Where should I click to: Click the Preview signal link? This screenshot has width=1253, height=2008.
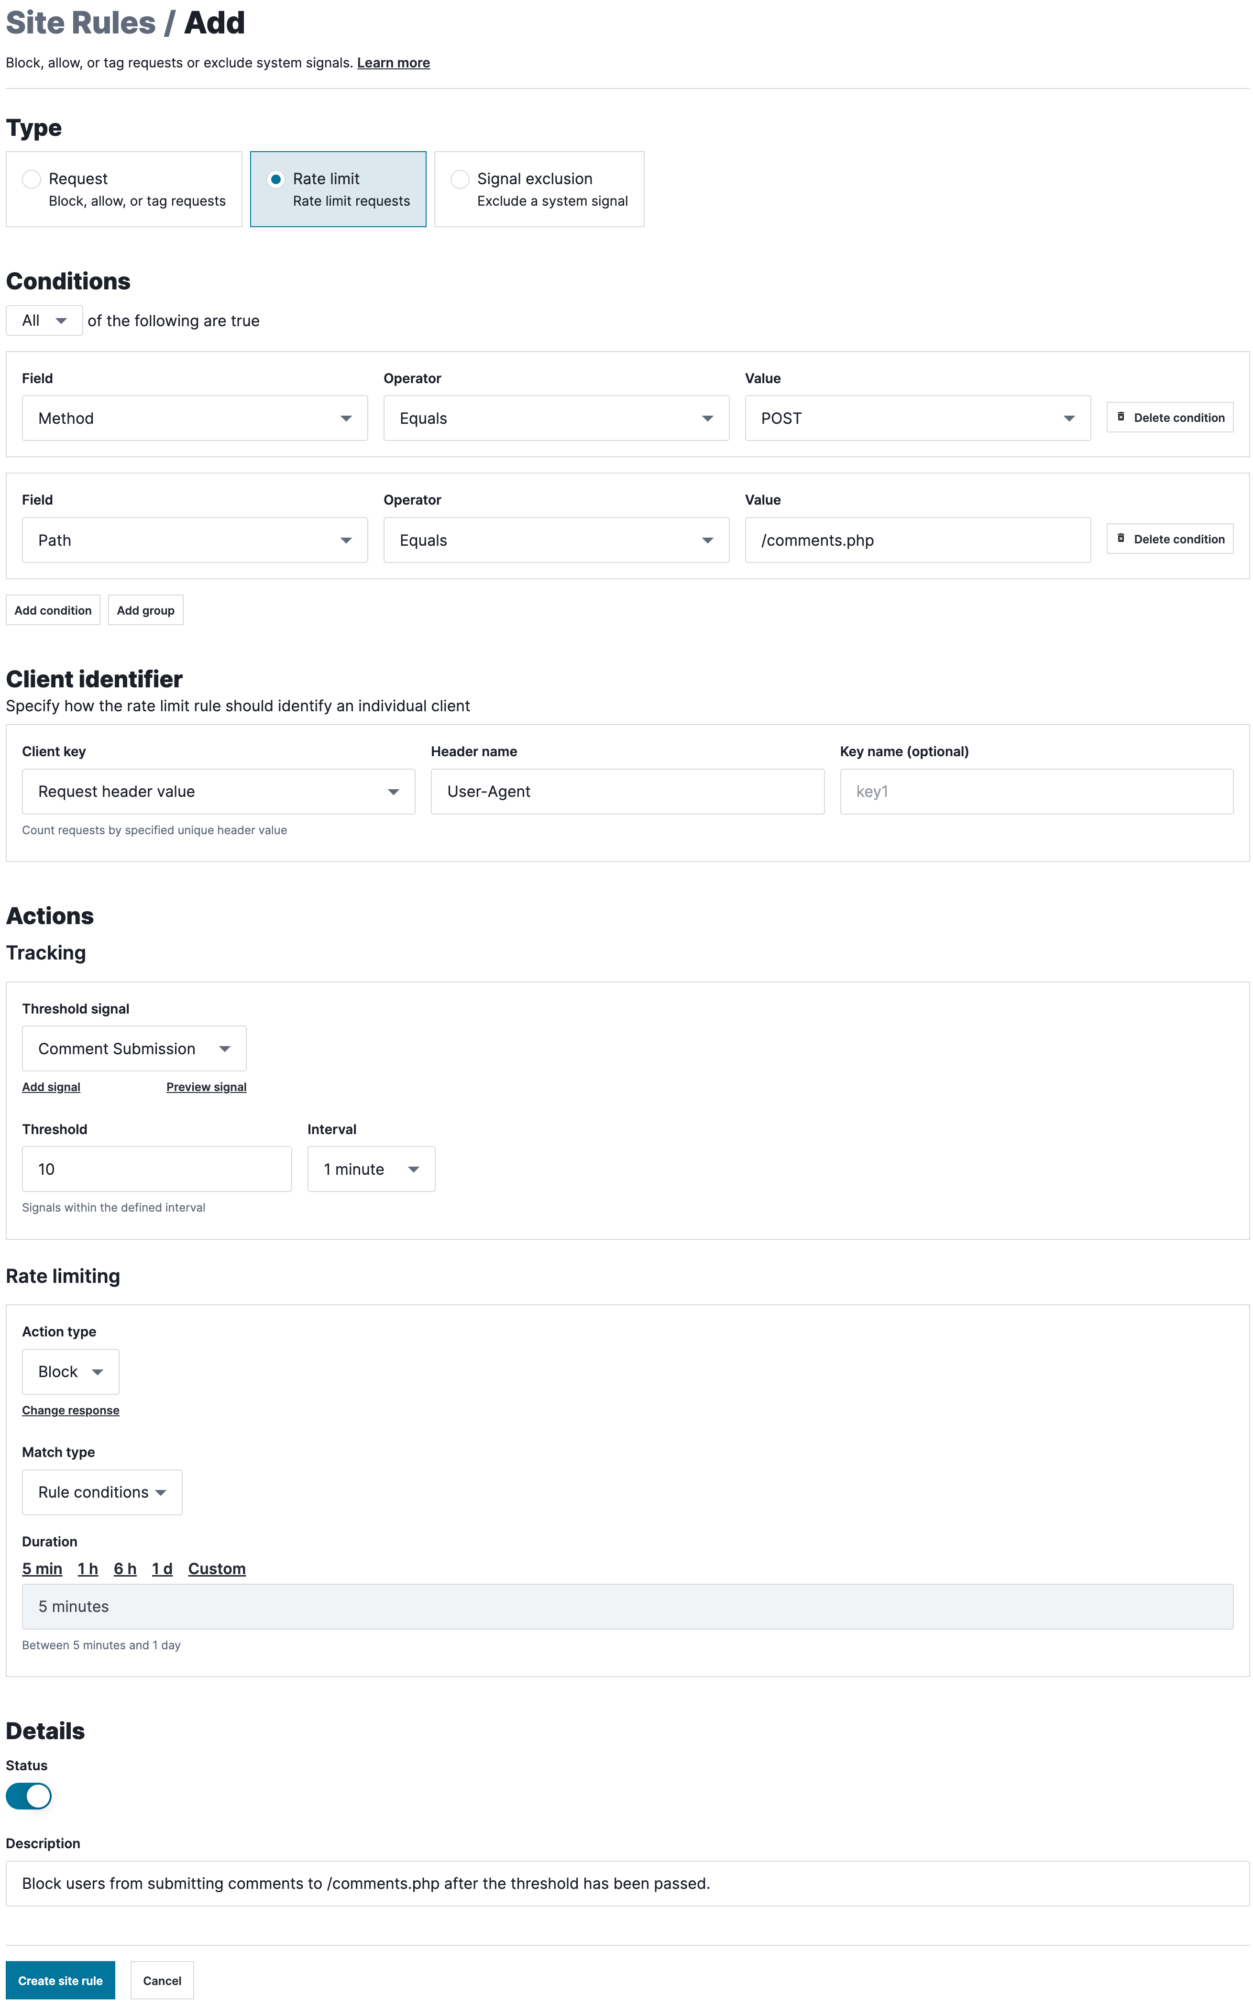(206, 1086)
